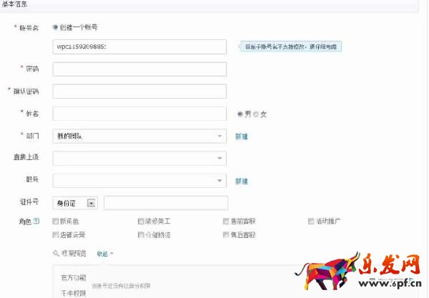The image size is (429, 298).
Task: Click the help icon next to 角色
Action: pyautogui.click(x=36, y=221)
